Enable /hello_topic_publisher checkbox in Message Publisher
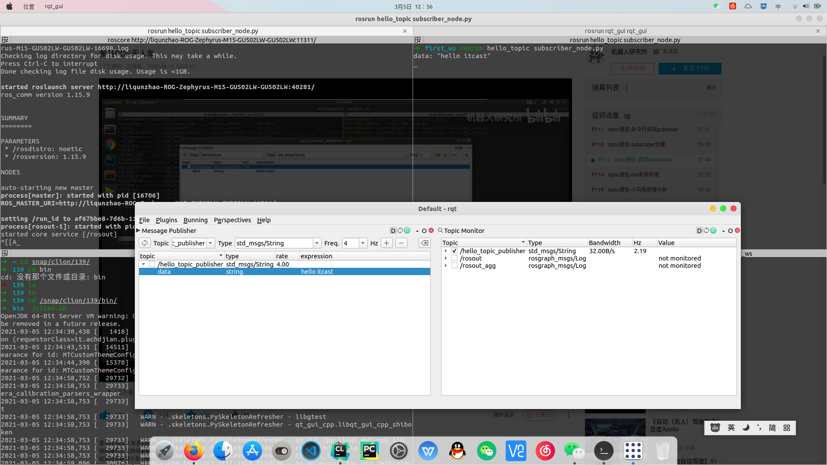 tap(152, 264)
